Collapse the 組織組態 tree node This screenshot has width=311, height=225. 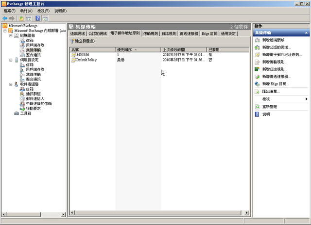[x=11, y=35]
